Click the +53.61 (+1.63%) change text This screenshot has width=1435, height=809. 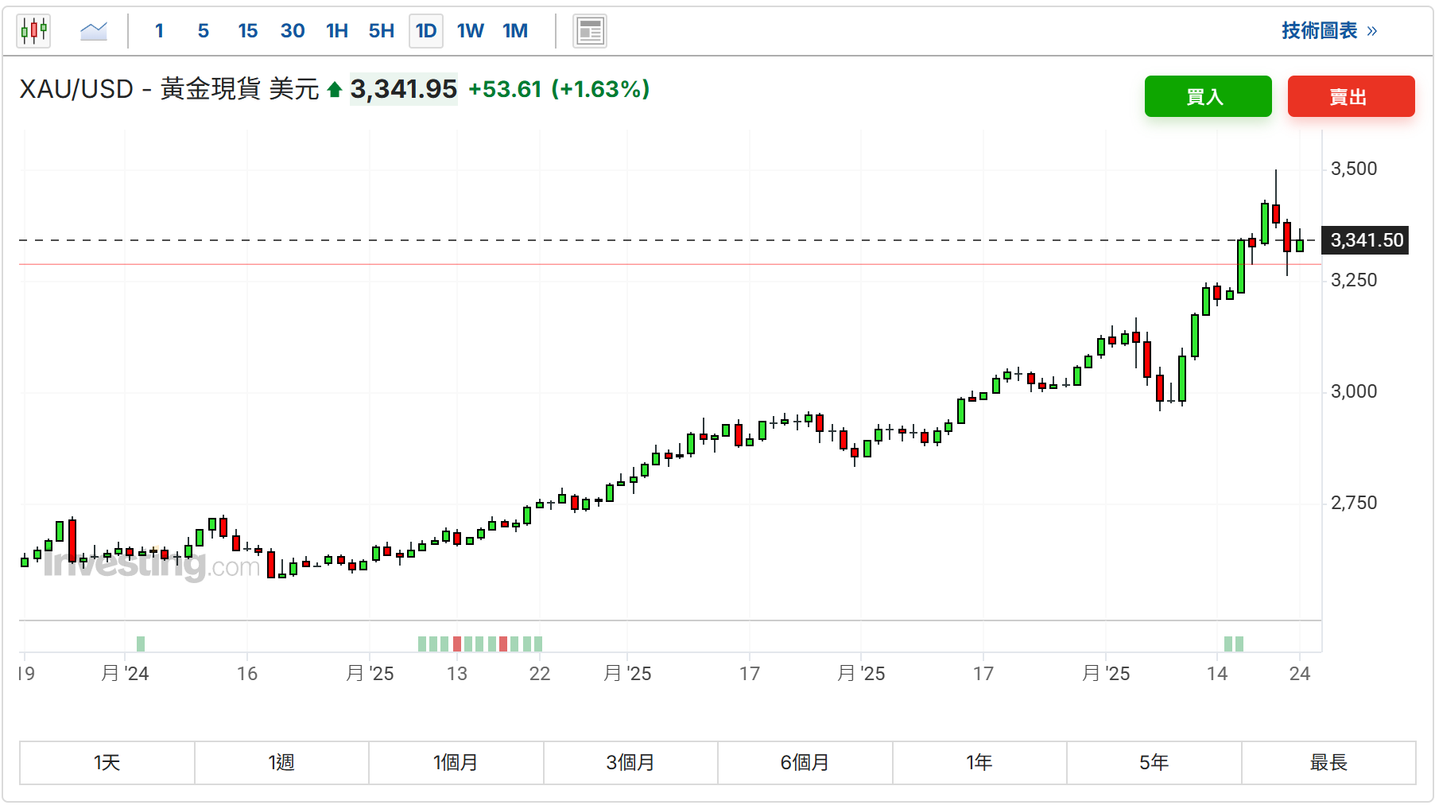click(559, 89)
